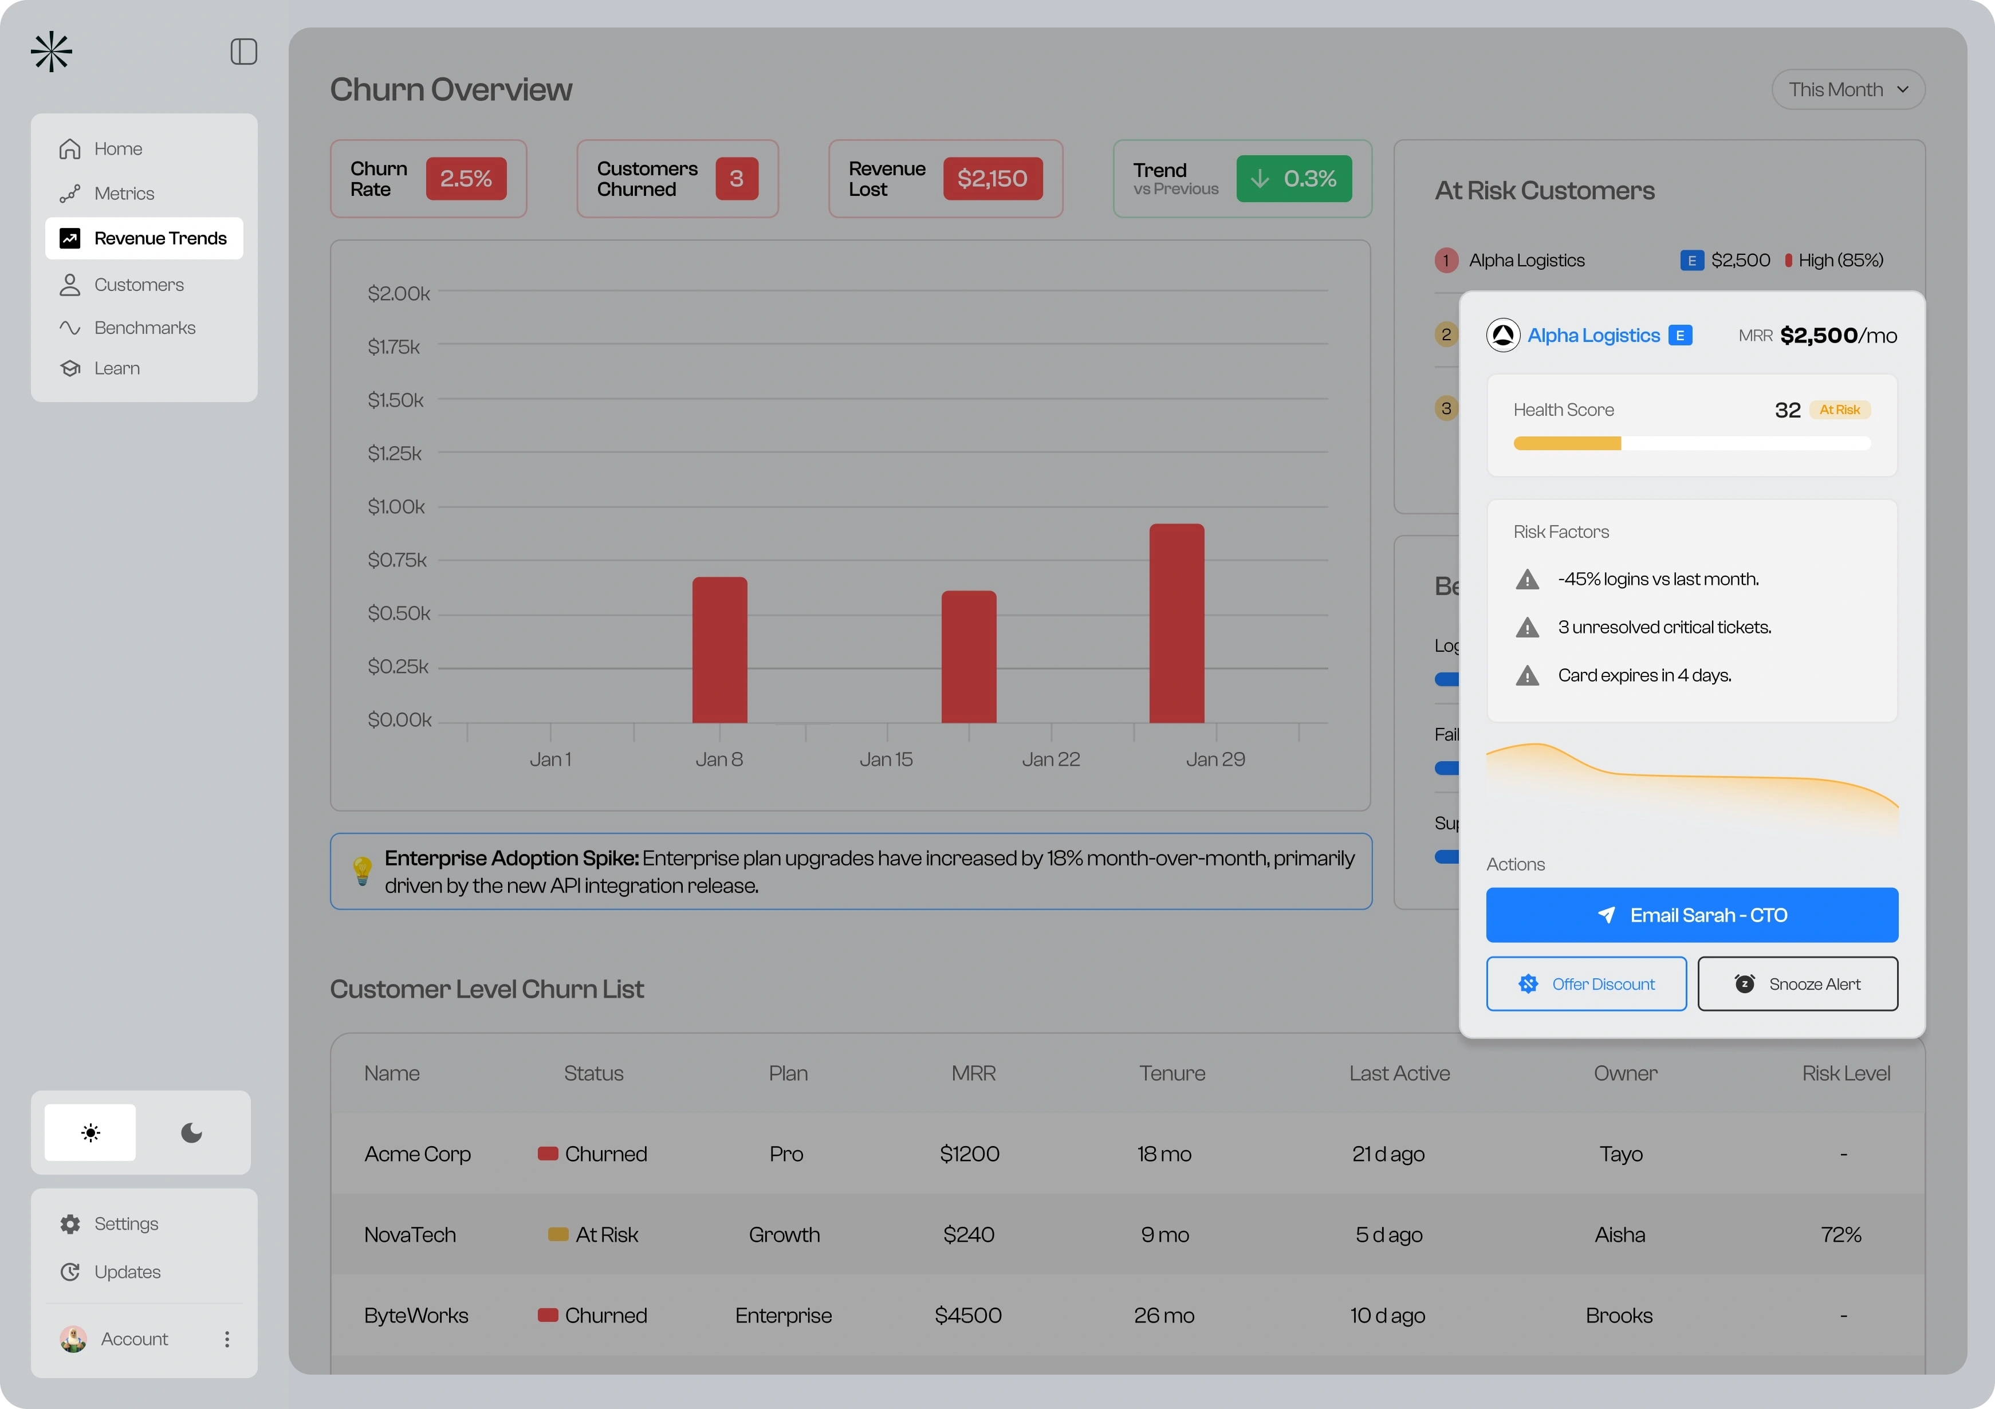Image resolution: width=1995 pixels, height=1409 pixels.
Task: Click the asterisk app logo
Action: point(52,52)
